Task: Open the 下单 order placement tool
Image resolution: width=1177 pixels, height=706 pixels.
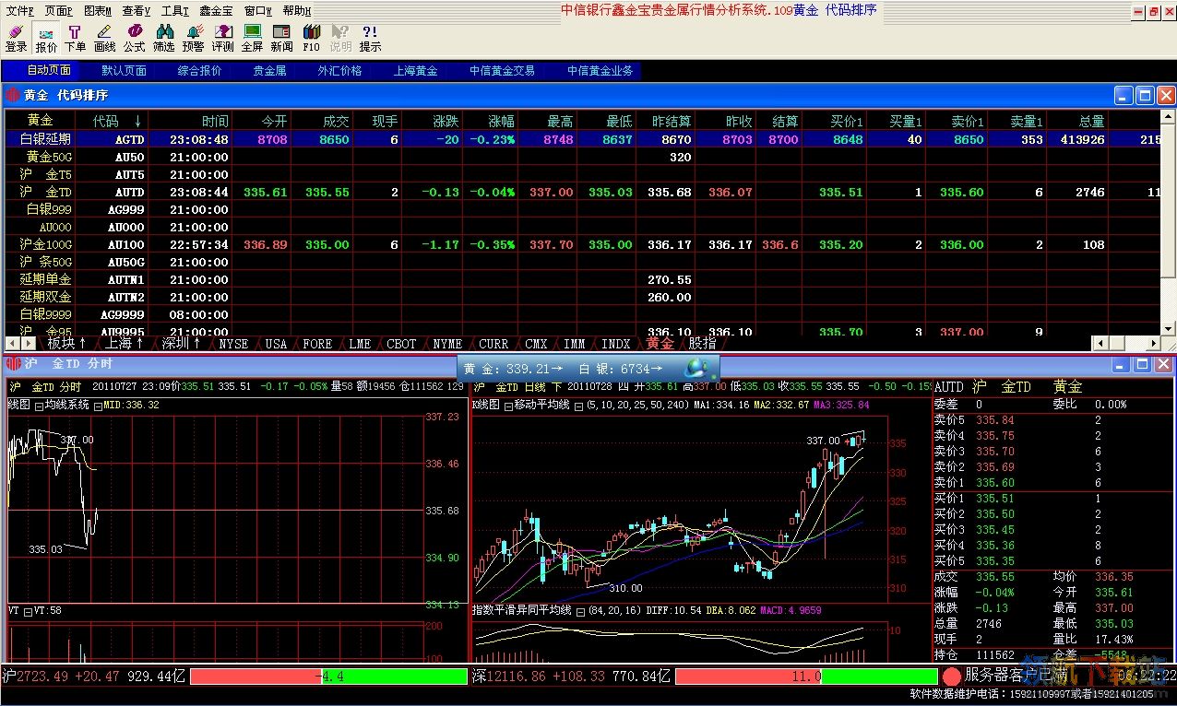Action: (x=75, y=38)
